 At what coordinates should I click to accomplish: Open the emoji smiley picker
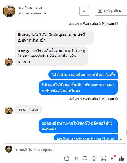(x=94, y=159)
